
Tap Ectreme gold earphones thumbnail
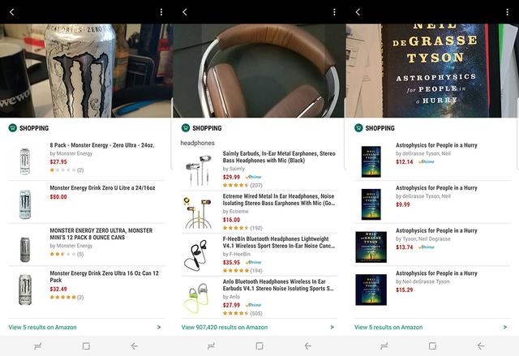[198, 212]
